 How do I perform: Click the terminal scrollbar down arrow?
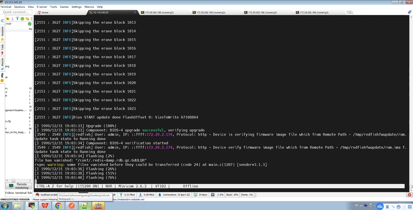pos(411,190)
